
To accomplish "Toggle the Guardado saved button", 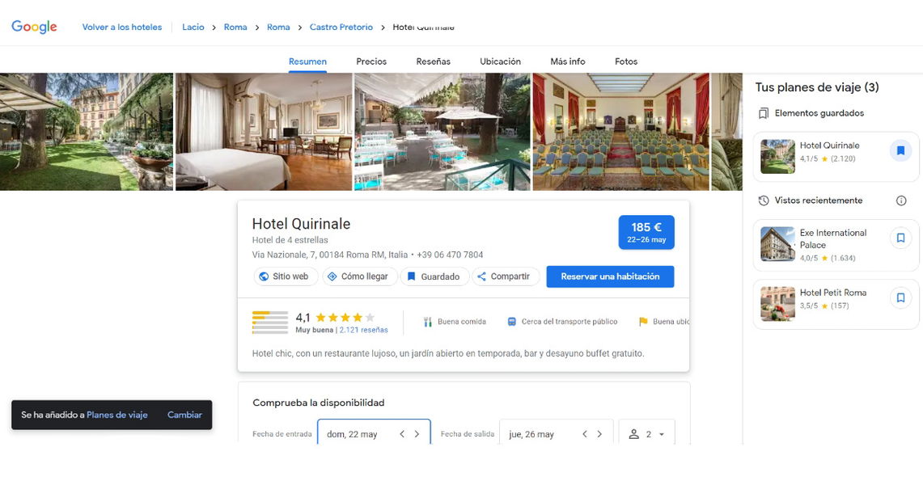I will [434, 276].
